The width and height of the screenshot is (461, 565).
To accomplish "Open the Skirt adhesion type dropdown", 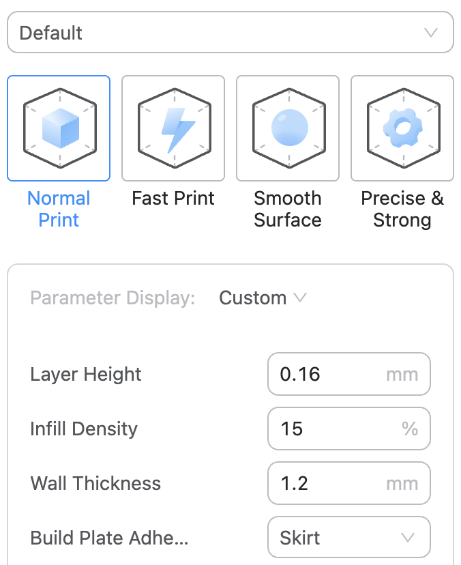I will [x=348, y=538].
